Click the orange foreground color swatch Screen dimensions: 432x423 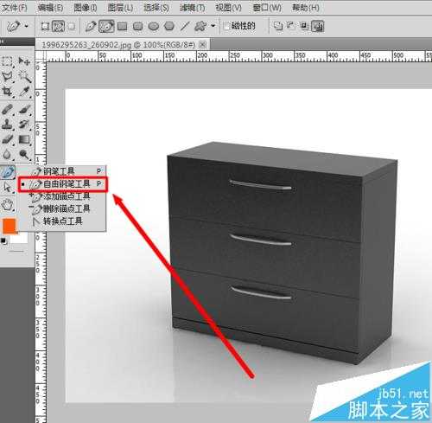point(10,225)
